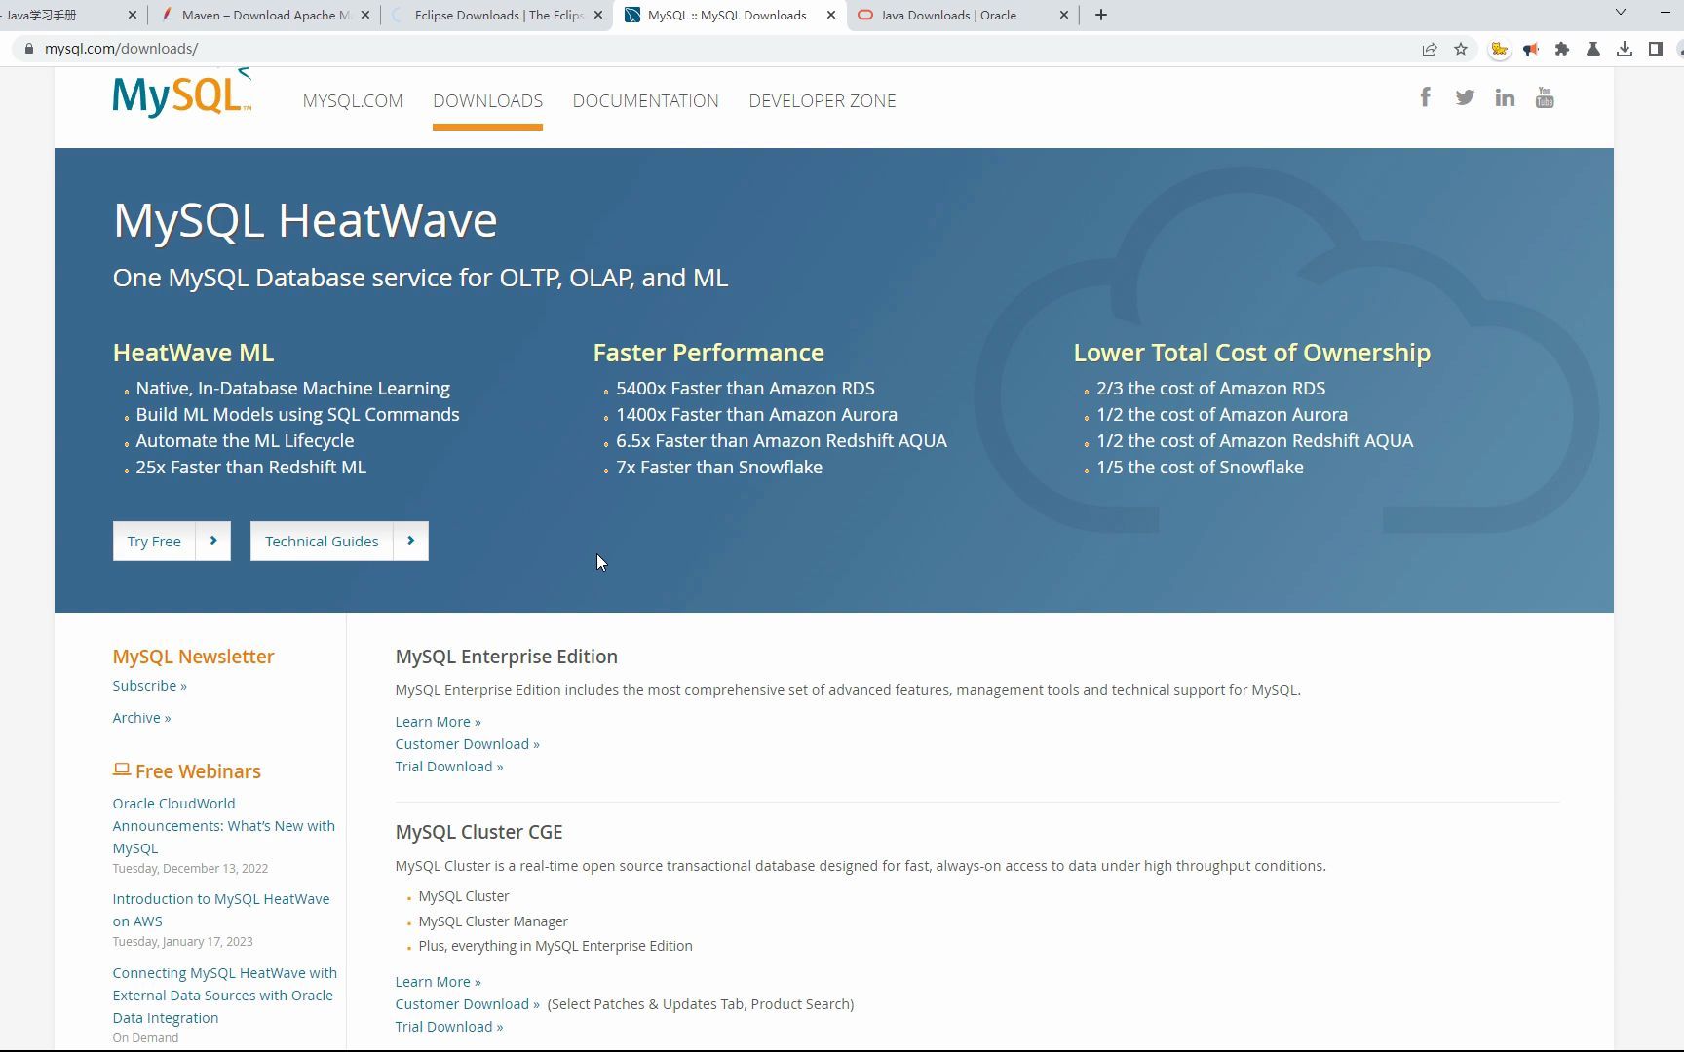Image resolution: width=1684 pixels, height=1052 pixels.
Task: Open the DOCUMENTATION navigation menu
Action: tap(645, 100)
